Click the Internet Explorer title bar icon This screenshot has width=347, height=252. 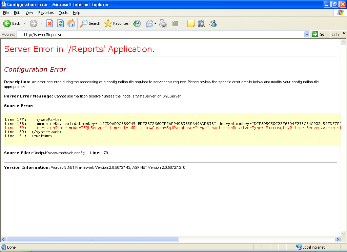(3, 4)
